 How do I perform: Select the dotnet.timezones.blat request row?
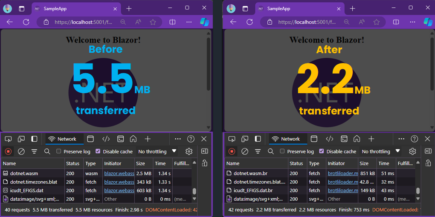coord(96,182)
